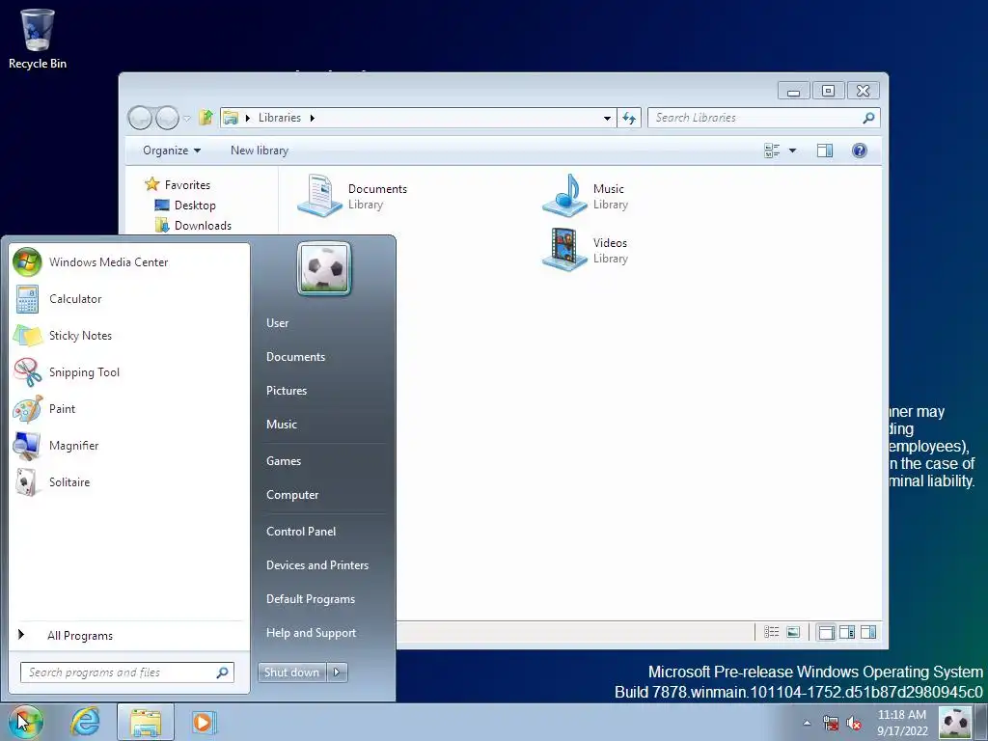Click the muted volume tray icon

[x=855, y=723]
